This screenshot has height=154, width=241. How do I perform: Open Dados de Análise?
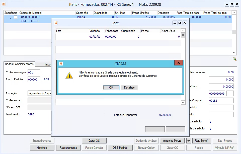coord(146,141)
